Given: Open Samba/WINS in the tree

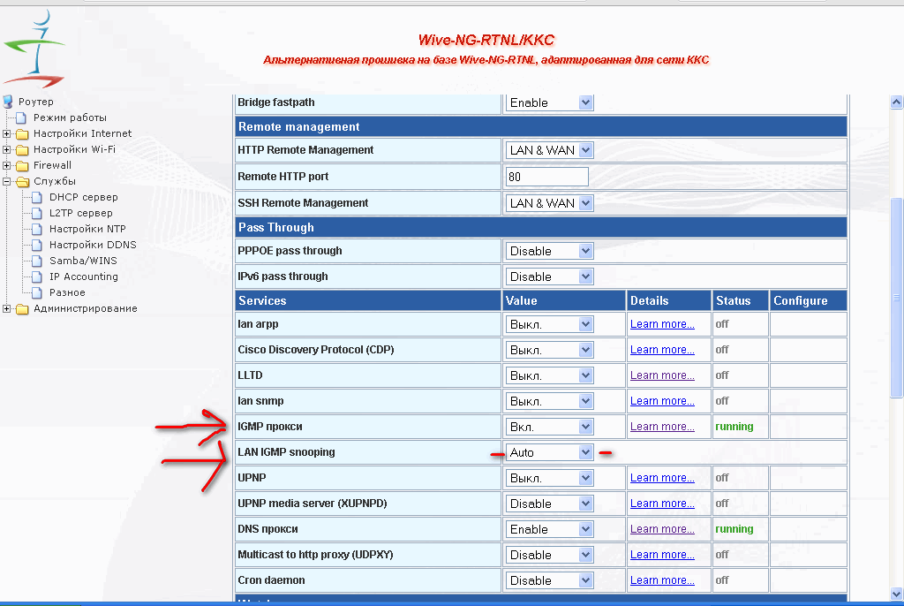Looking at the screenshot, I should [83, 261].
